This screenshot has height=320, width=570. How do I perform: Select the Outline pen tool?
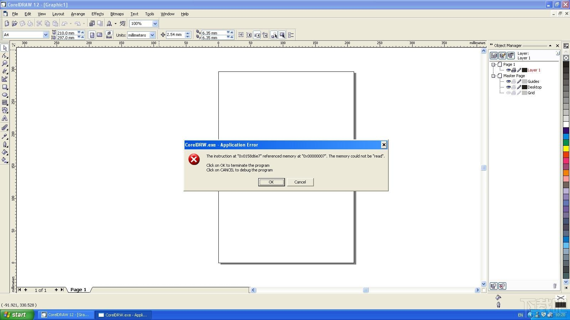5,144
